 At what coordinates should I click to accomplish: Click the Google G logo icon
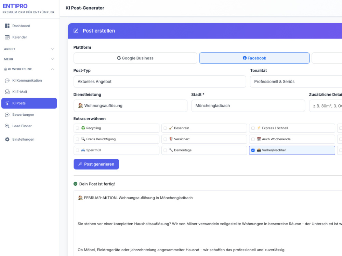pyautogui.click(x=119, y=58)
